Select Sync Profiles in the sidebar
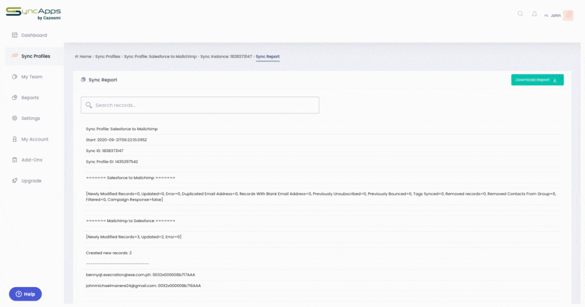Image resolution: width=585 pixels, height=307 pixels. click(36, 56)
